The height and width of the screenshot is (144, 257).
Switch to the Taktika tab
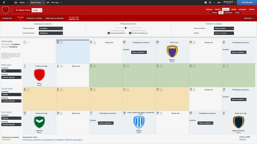pos(218,9)
